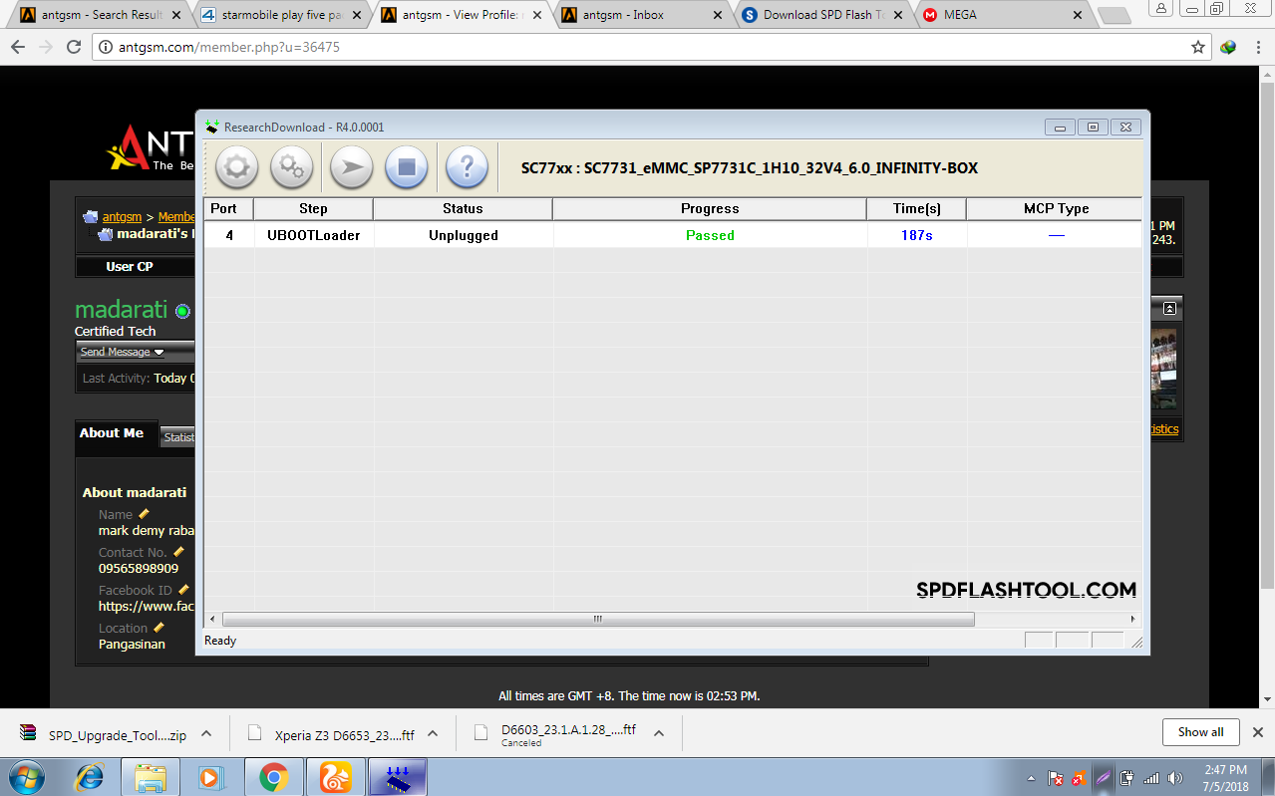Open the User CP menu item

pyautogui.click(x=130, y=267)
